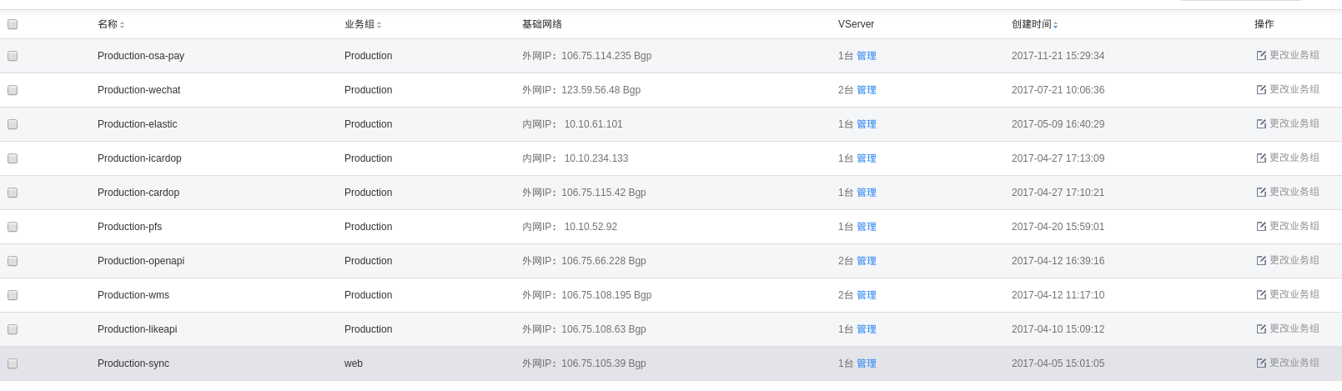
Task: Click edit icon for Production-openapi row
Action: coord(1261,261)
